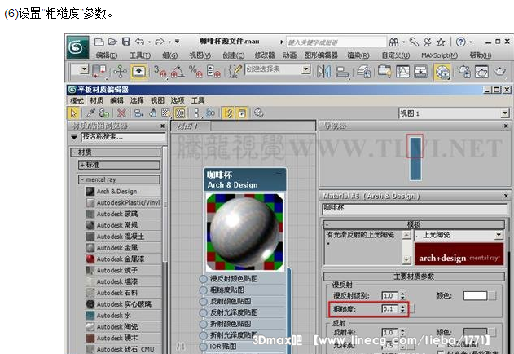The height and width of the screenshot is (354, 514).
Task: Open the 上光陶瓷 template dropdown
Action: tap(499, 235)
